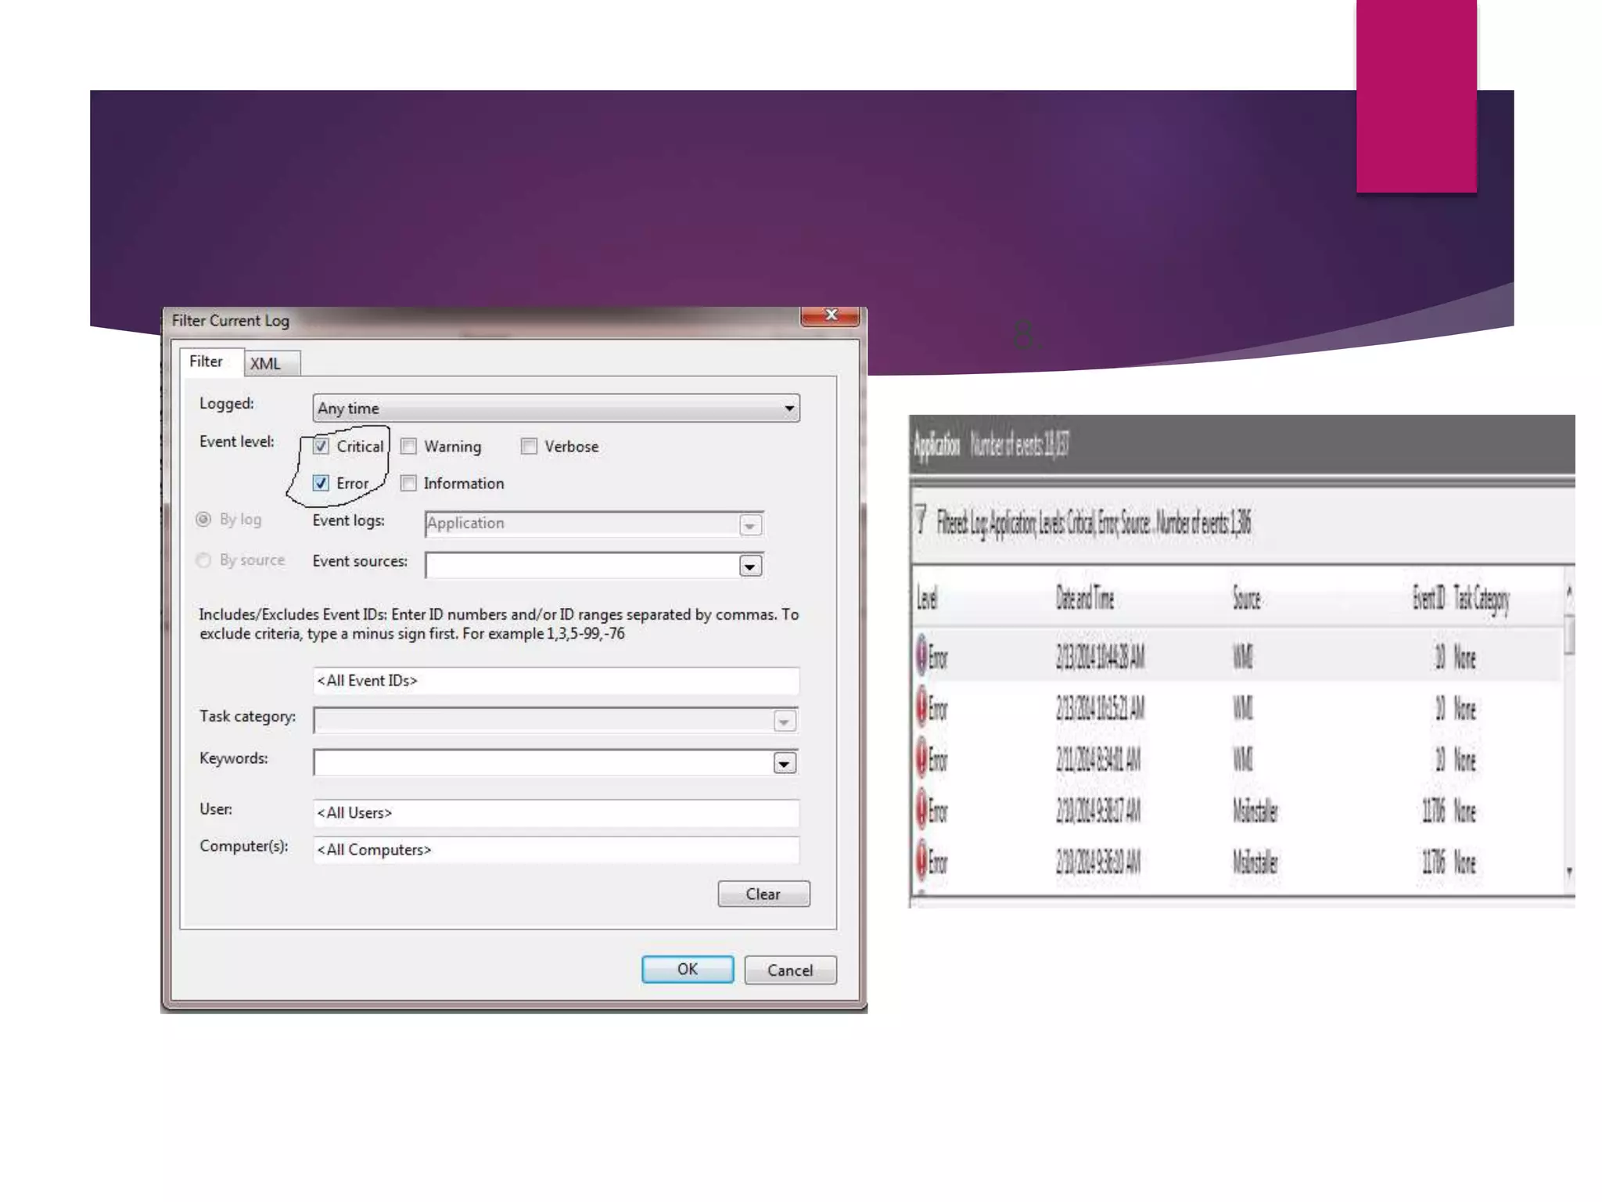The height and width of the screenshot is (1202, 1602).
Task: Click OK to apply filter
Action: 687,969
